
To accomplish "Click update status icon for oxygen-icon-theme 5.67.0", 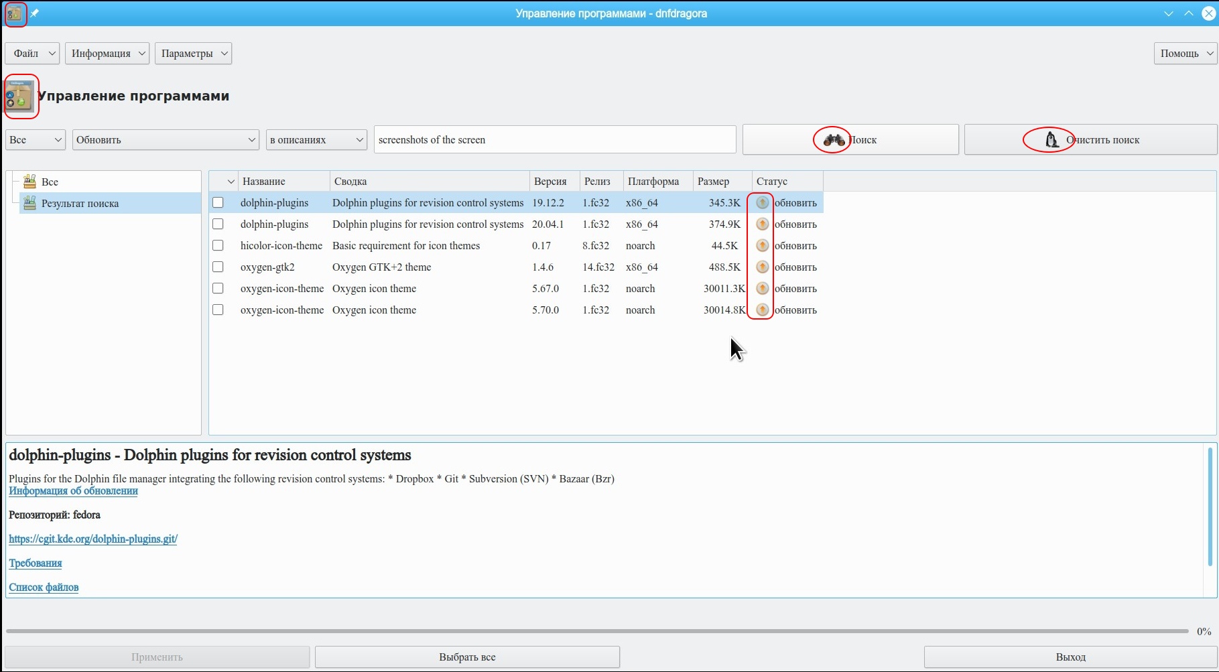I will click(x=762, y=288).
